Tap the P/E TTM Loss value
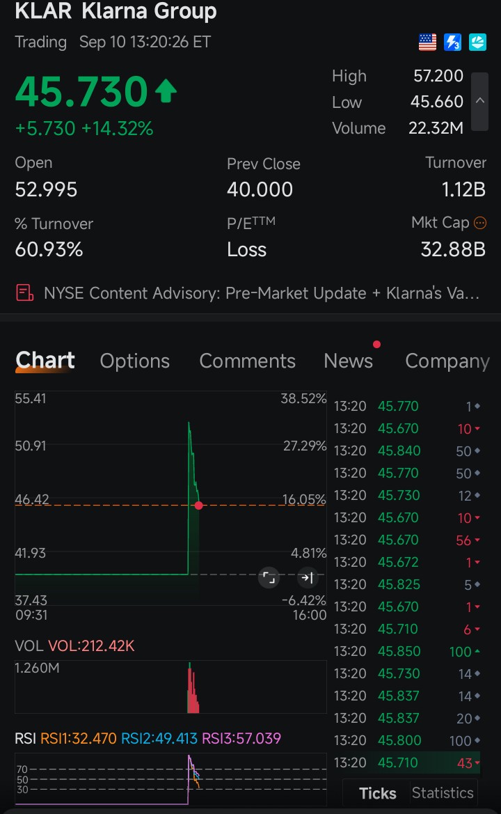Image resolution: width=501 pixels, height=814 pixels. (x=247, y=250)
